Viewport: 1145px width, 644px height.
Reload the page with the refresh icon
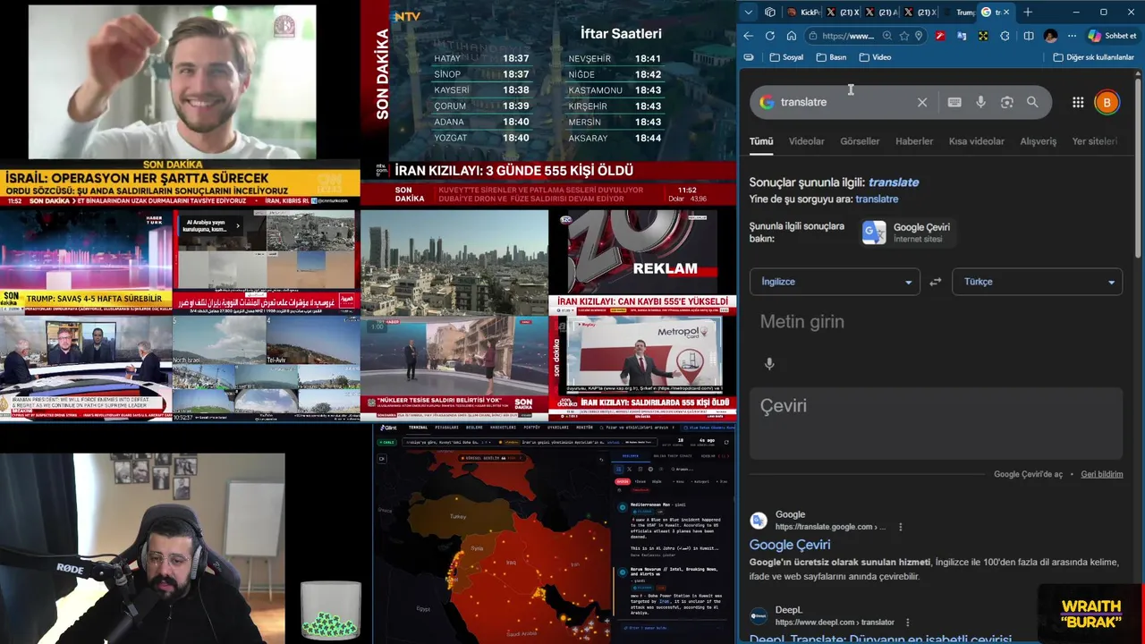pyautogui.click(x=770, y=36)
